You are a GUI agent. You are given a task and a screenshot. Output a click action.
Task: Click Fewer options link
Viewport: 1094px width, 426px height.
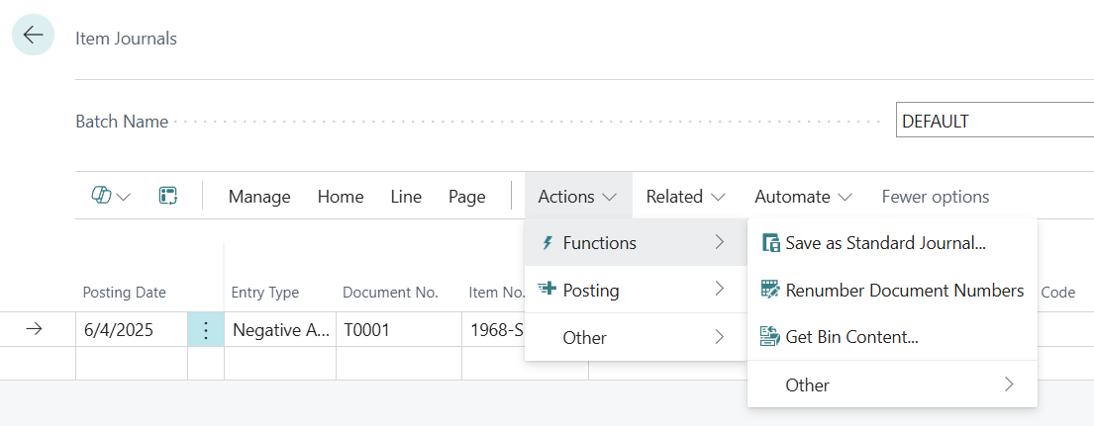point(935,197)
